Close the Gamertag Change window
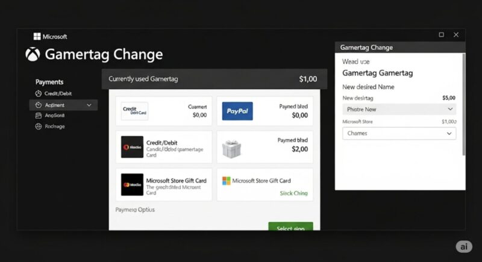Image resolution: width=482 pixels, height=262 pixels. pyautogui.click(x=456, y=35)
